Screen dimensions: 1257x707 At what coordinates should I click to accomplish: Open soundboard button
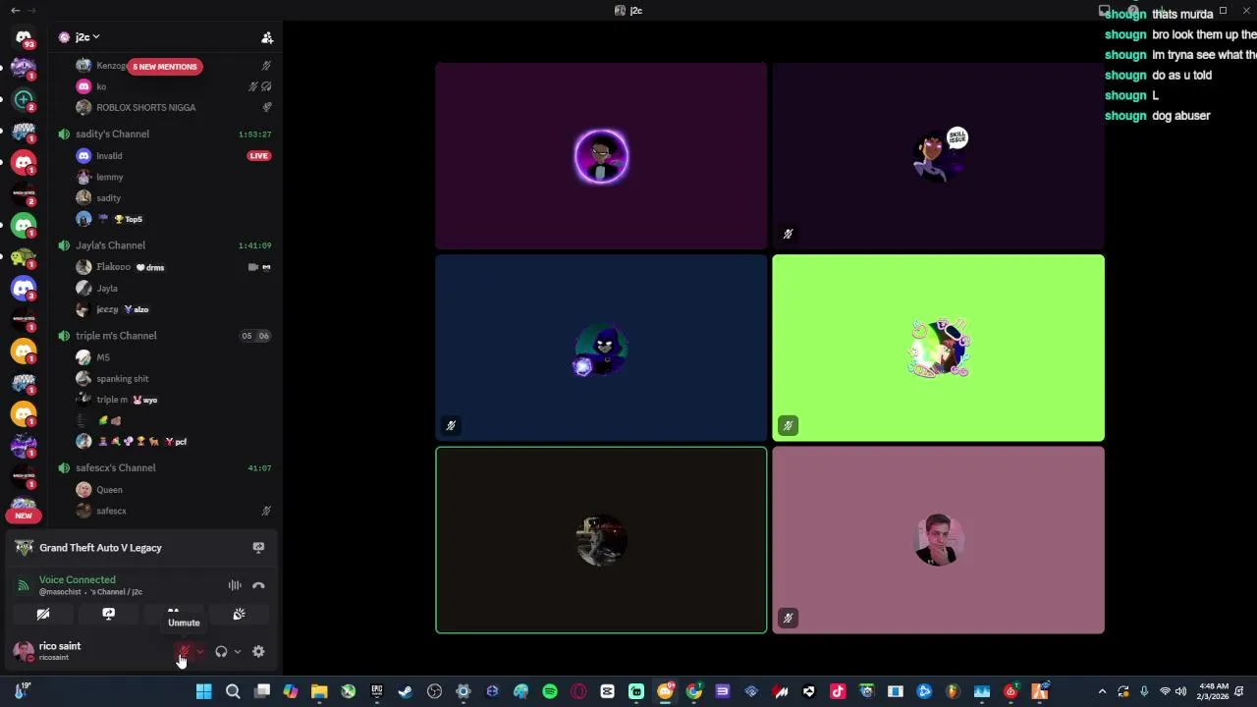tap(239, 615)
